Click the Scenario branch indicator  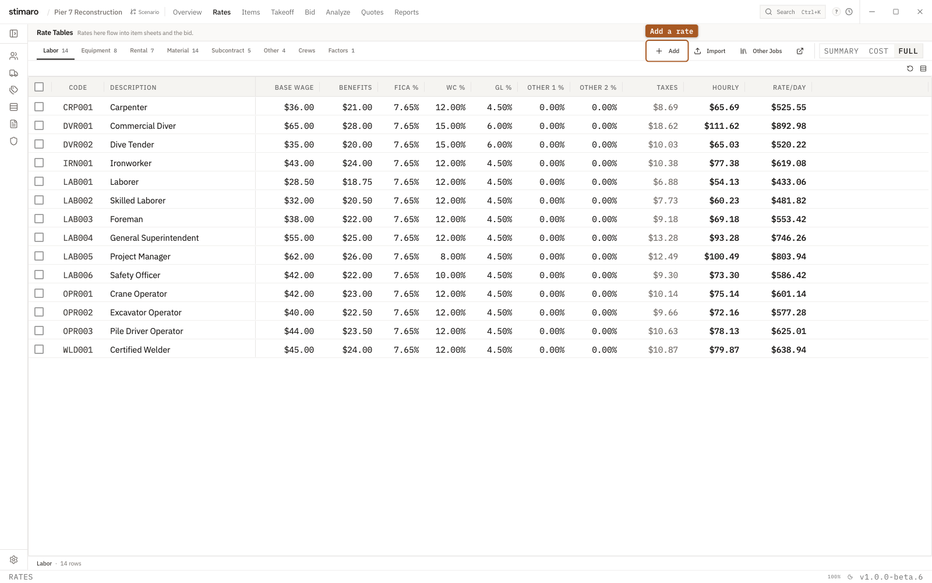tap(145, 12)
